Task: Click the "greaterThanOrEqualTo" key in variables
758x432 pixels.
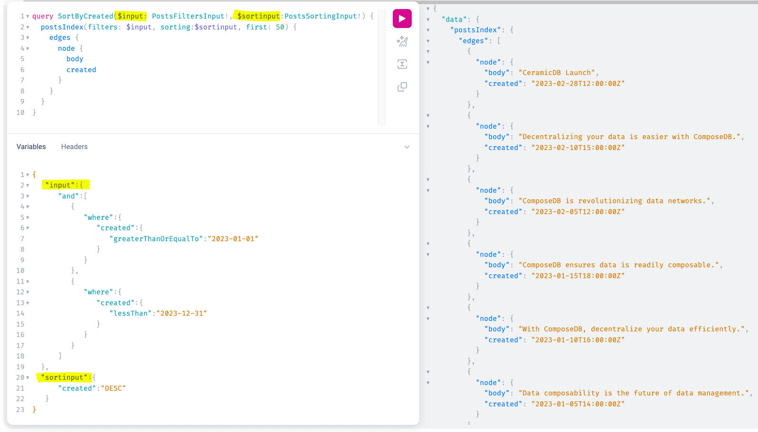Action: [x=156, y=239]
